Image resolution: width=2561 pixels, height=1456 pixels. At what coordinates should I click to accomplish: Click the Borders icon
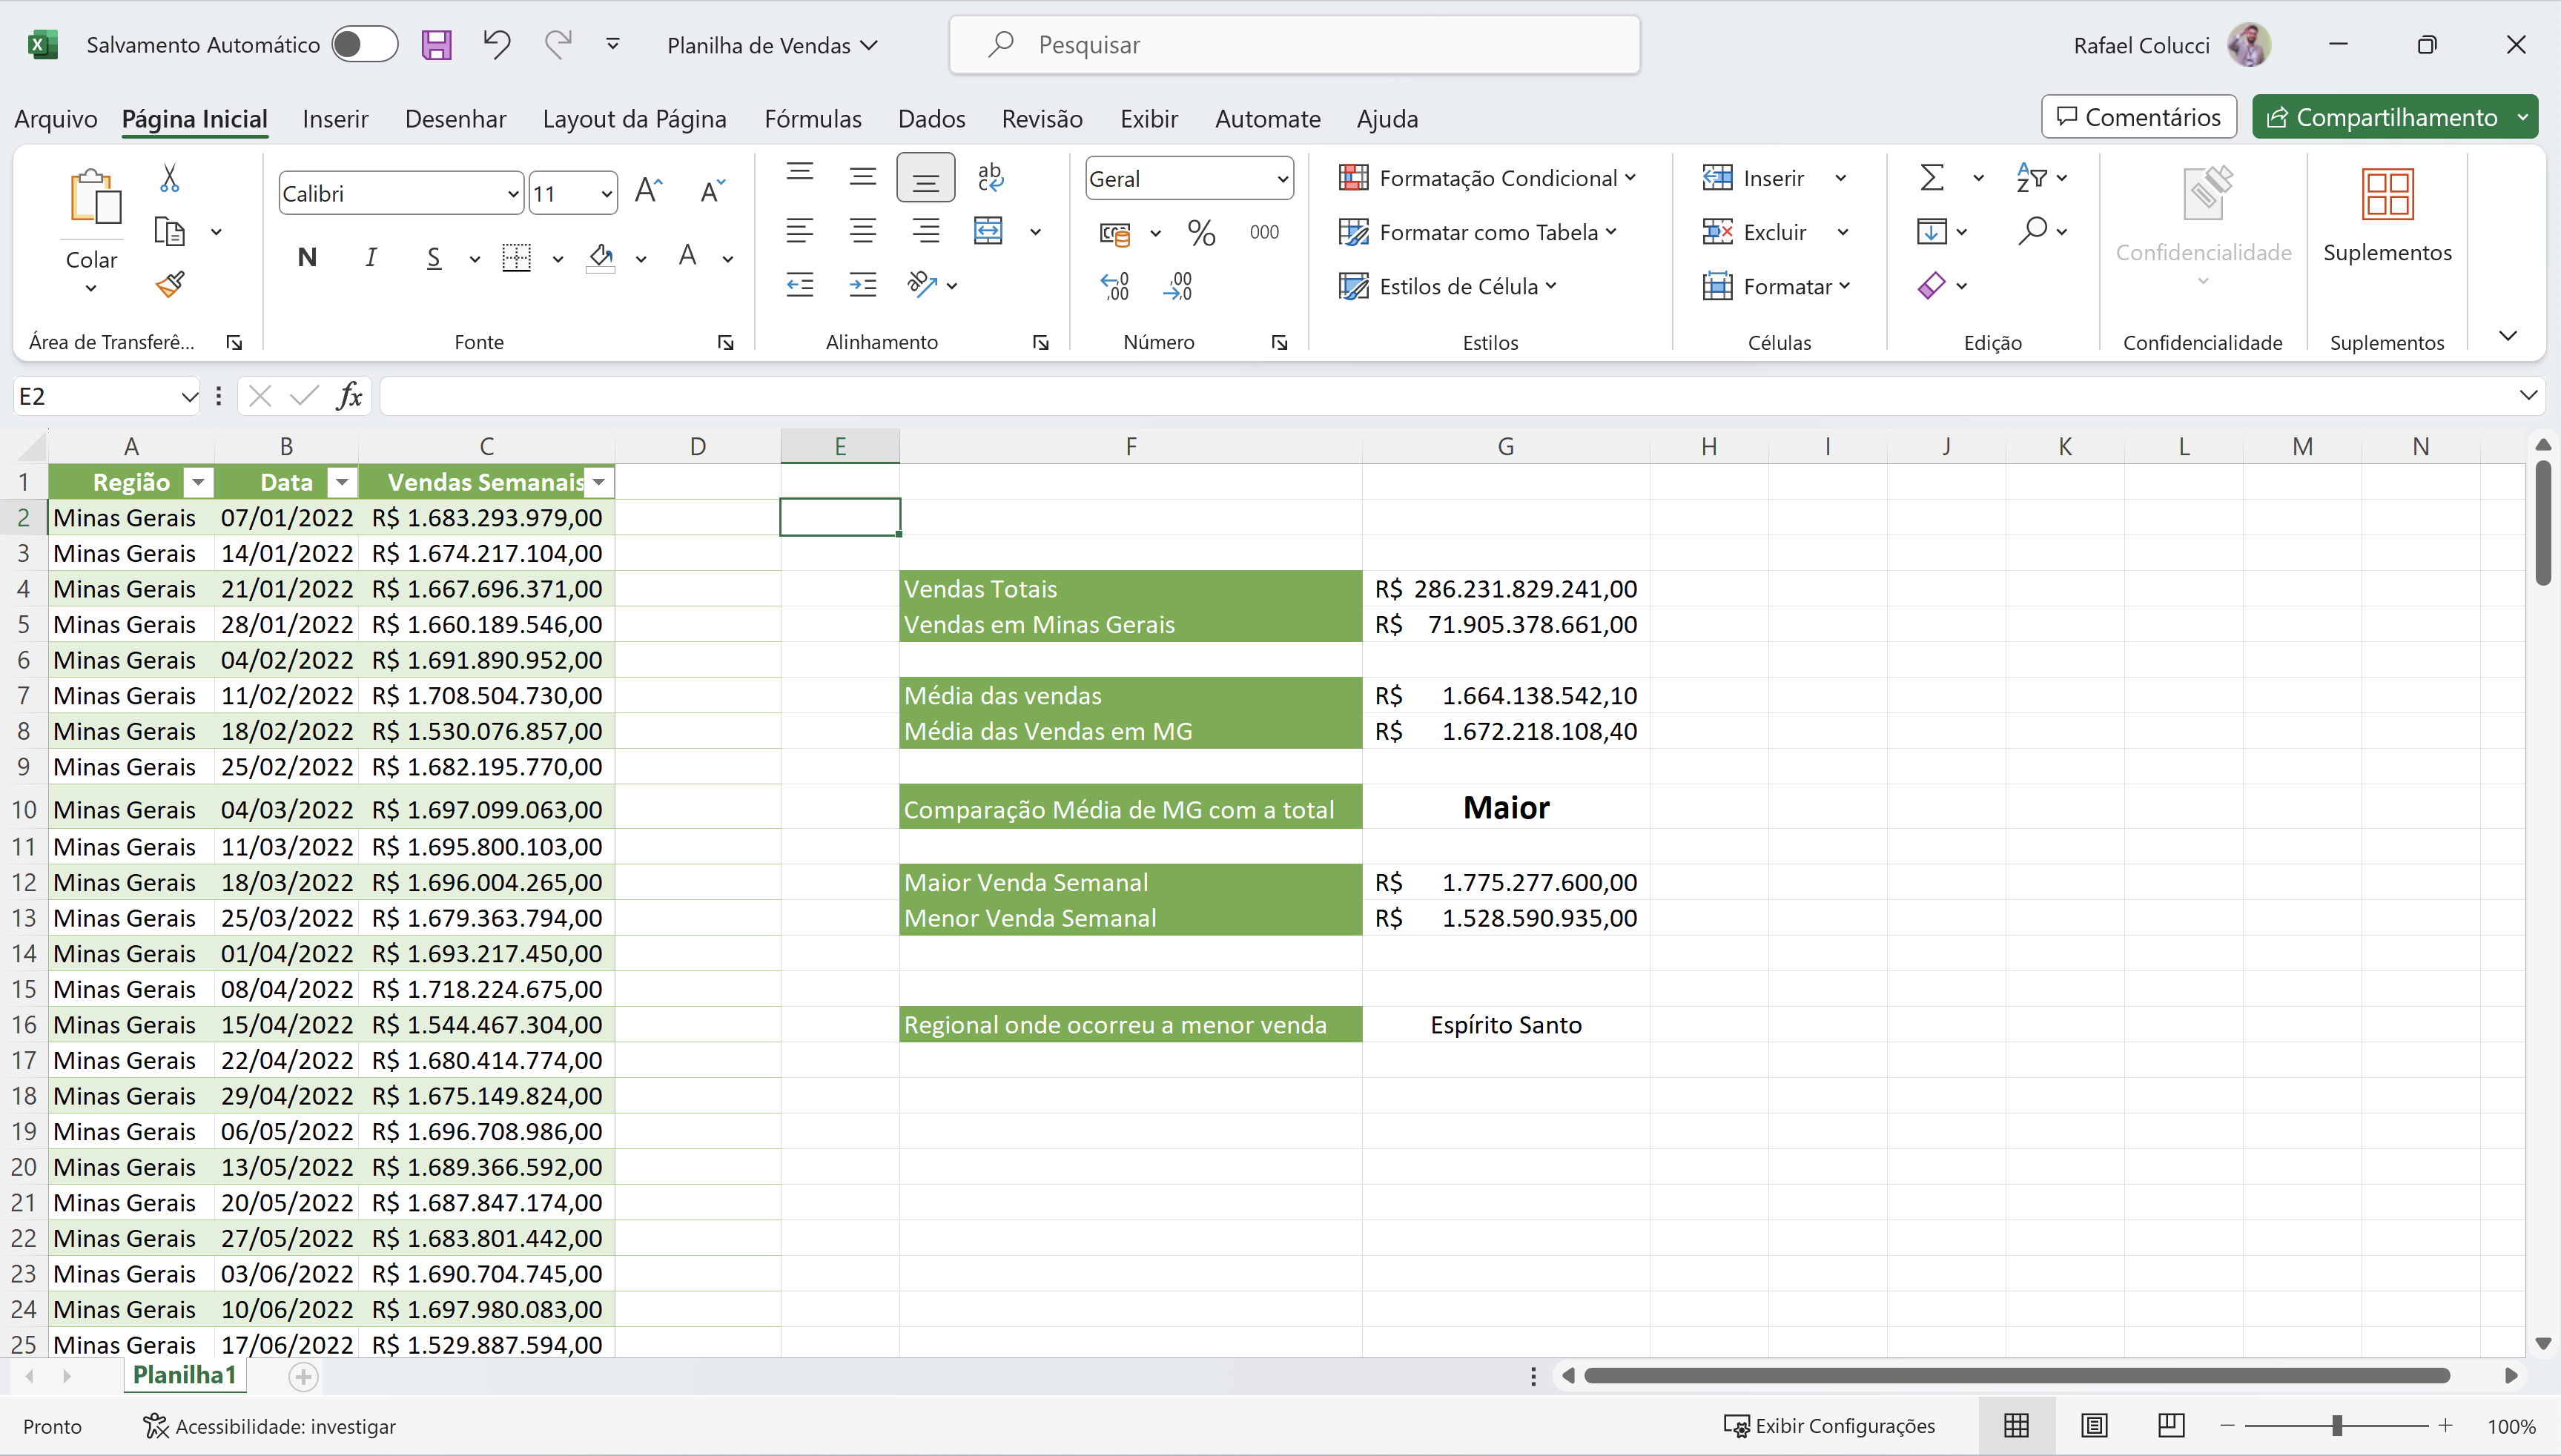(x=516, y=258)
